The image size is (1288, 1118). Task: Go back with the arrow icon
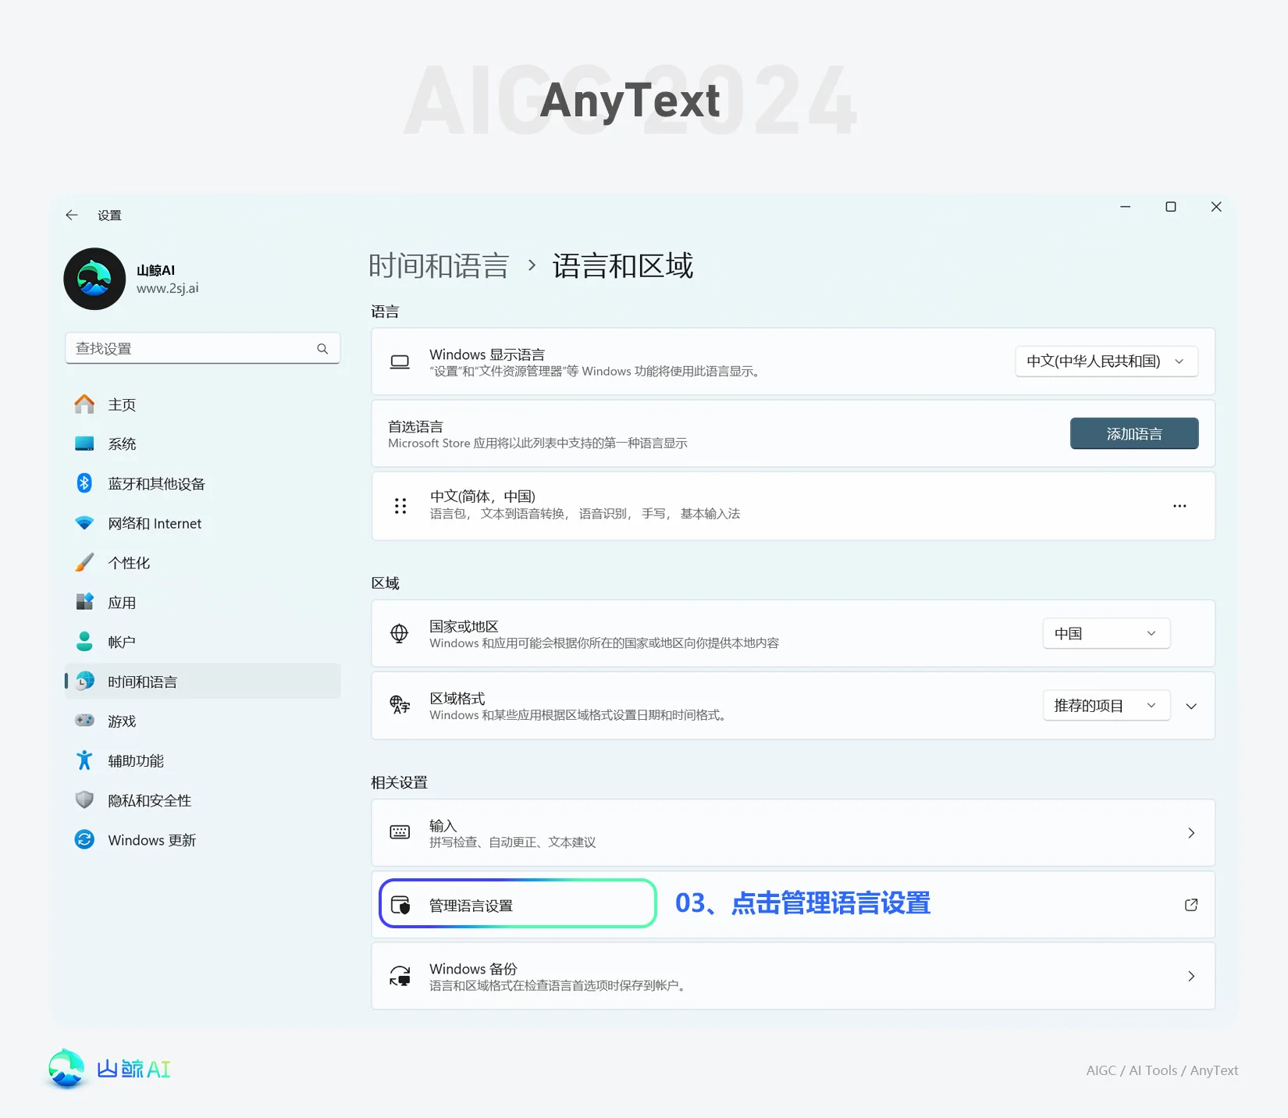[72, 215]
